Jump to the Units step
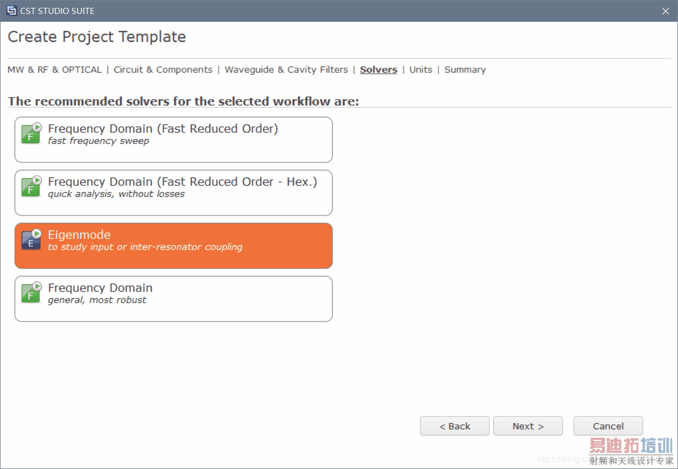 [x=421, y=70]
